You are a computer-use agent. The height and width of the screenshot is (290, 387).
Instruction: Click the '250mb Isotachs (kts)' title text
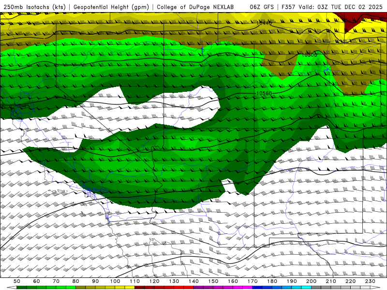[x=34, y=7]
